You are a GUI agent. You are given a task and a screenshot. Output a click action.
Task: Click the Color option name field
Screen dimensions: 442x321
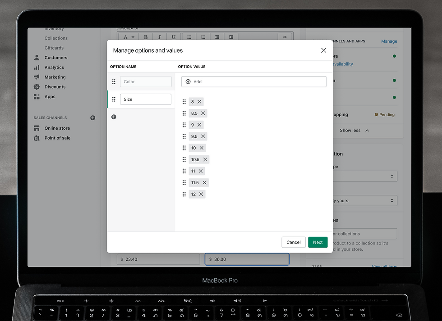(146, 81)
